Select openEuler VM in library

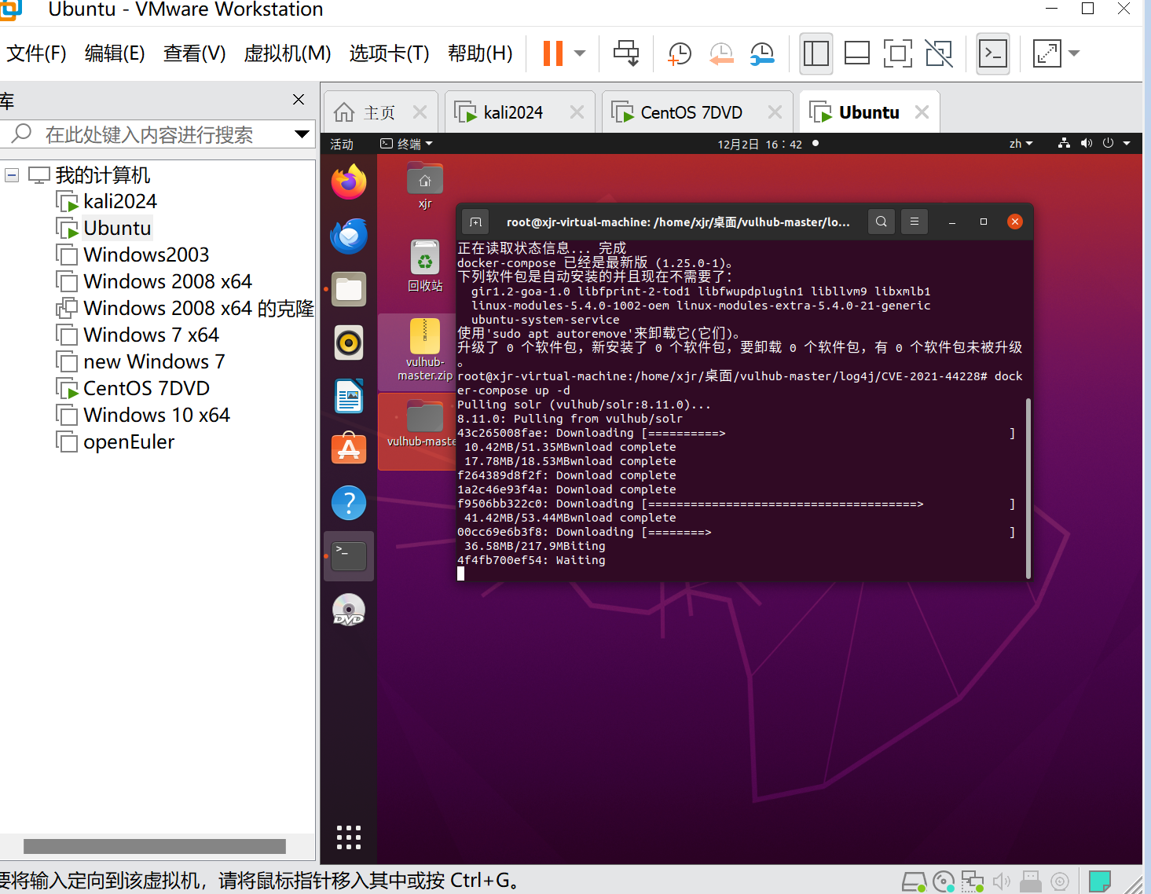click(129, 442)
